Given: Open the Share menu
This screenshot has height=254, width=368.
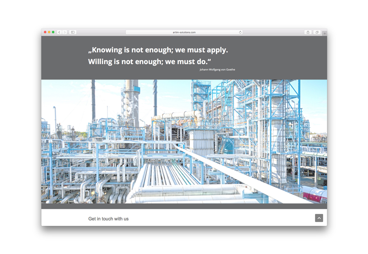Looking at the screenshot, I should click(x=308, y=32).
